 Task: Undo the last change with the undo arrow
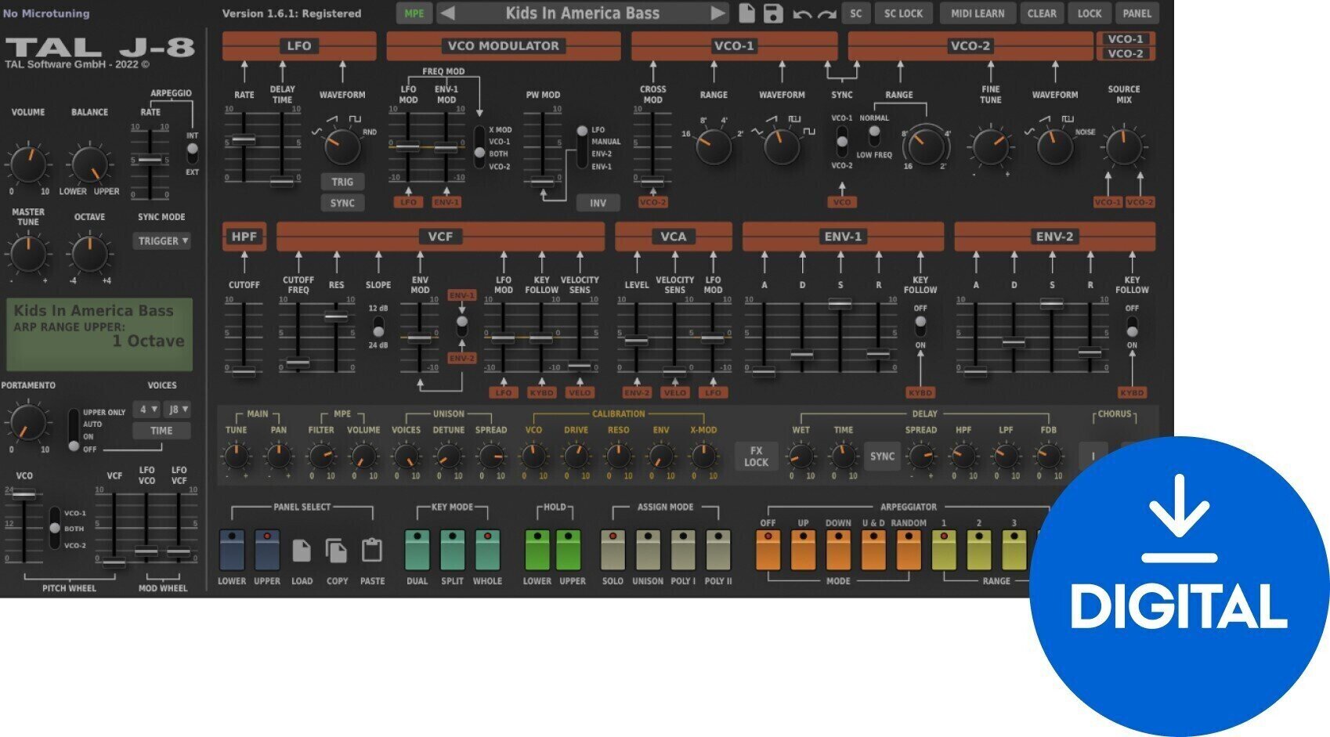pos(801,13)
